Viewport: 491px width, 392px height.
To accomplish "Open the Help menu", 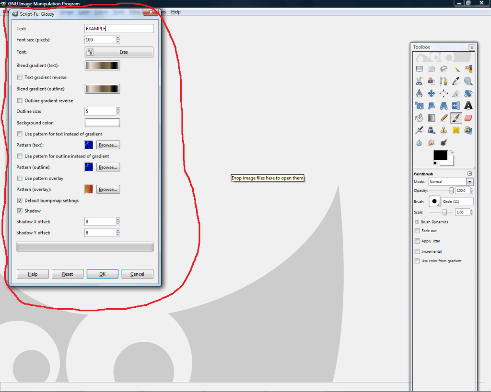I will click(175, 12).
